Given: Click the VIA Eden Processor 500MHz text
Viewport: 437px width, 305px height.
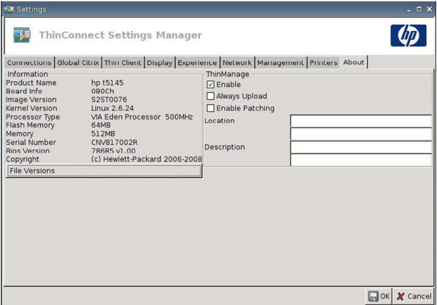Looking at the screenshot, I should 142,117.
